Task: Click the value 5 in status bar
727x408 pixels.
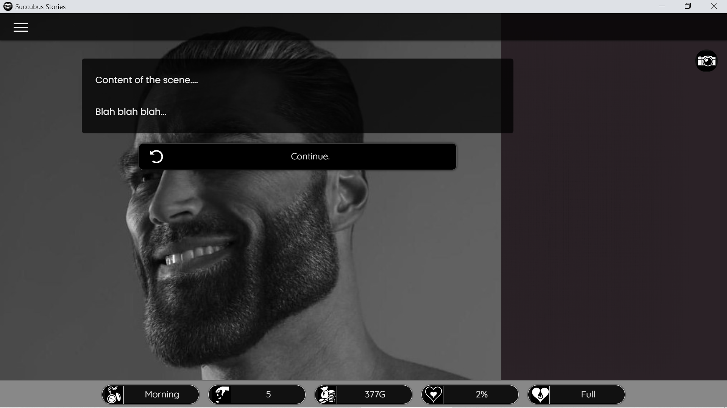Action: click(268, 394)
